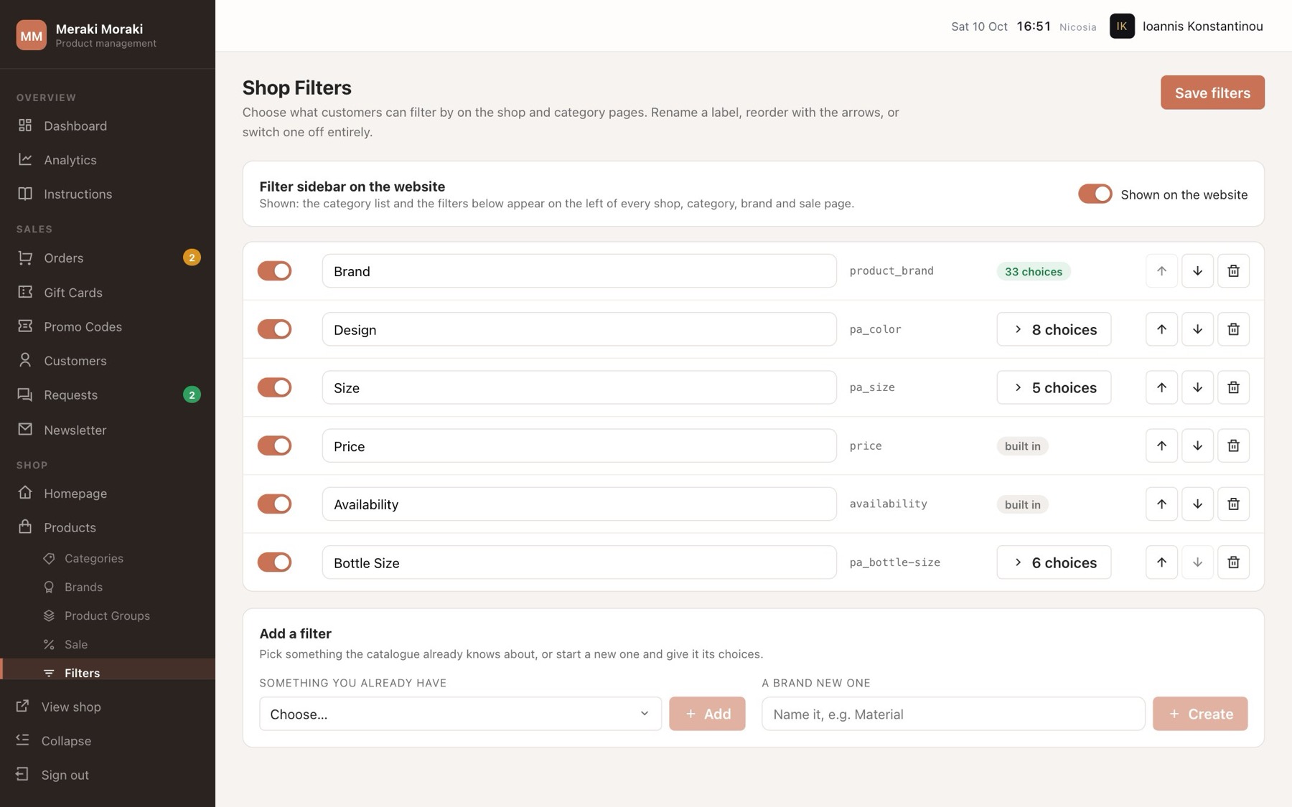Disable the Price filter toggle

pyautogui.click(x=274, y=445)
